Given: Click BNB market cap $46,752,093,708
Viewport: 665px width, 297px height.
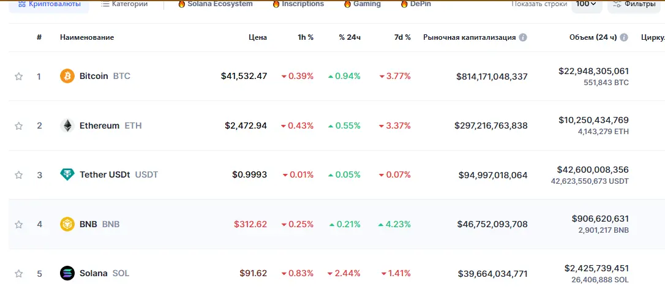Looking at the screenshot, I should tap(492, 225).
